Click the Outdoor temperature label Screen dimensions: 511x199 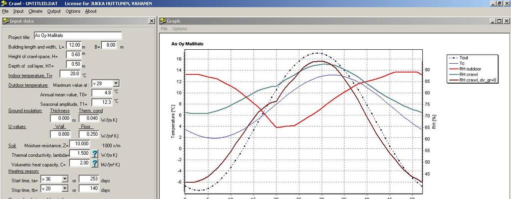(x=28, y=85)
